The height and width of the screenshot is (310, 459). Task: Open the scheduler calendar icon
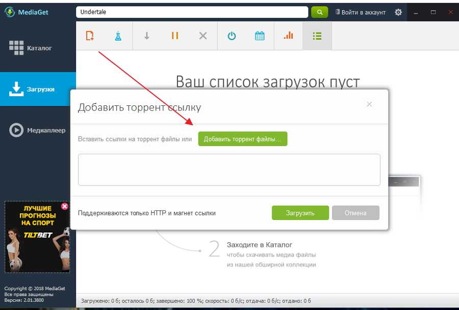pos(260,36)
